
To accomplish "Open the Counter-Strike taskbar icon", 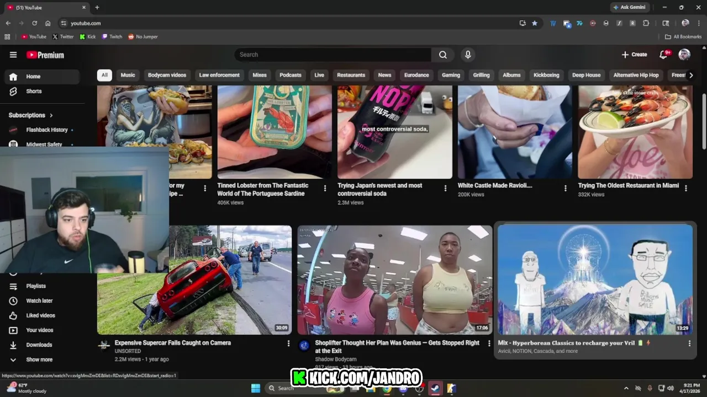I will coord(451,388).
